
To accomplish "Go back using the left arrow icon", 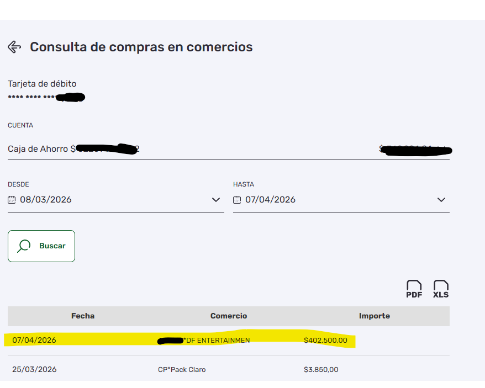I will coord(14,47).
